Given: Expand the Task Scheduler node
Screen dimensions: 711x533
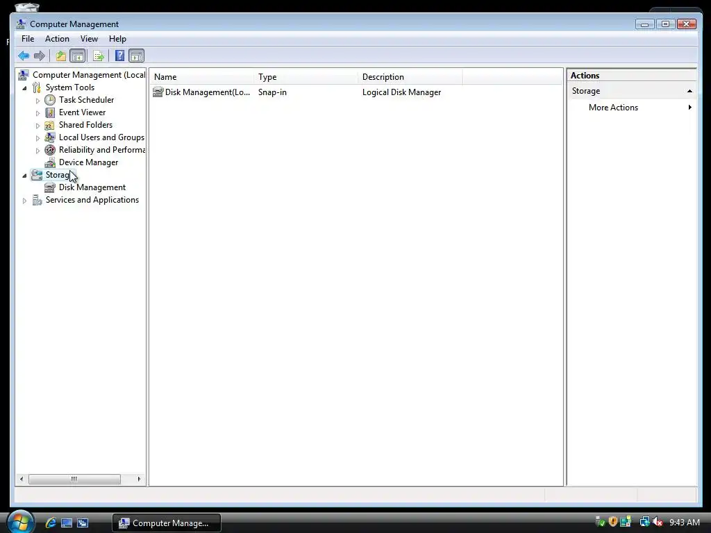Looking at the screenshot, I should (x=37, y=101).
